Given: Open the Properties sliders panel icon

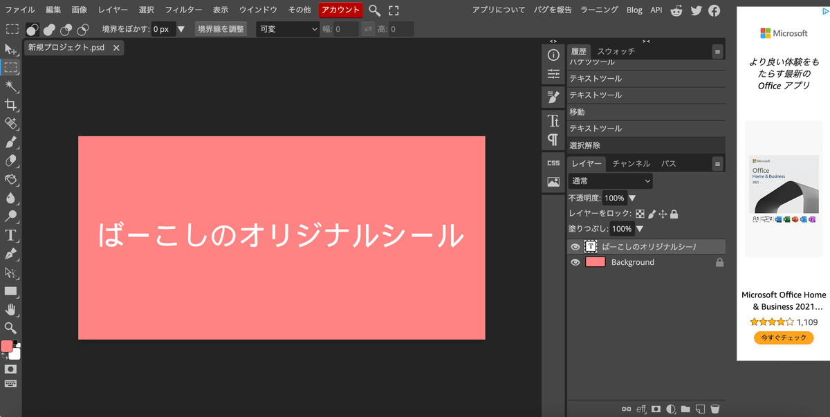Looking at the screenshot, I should [553, 74].
